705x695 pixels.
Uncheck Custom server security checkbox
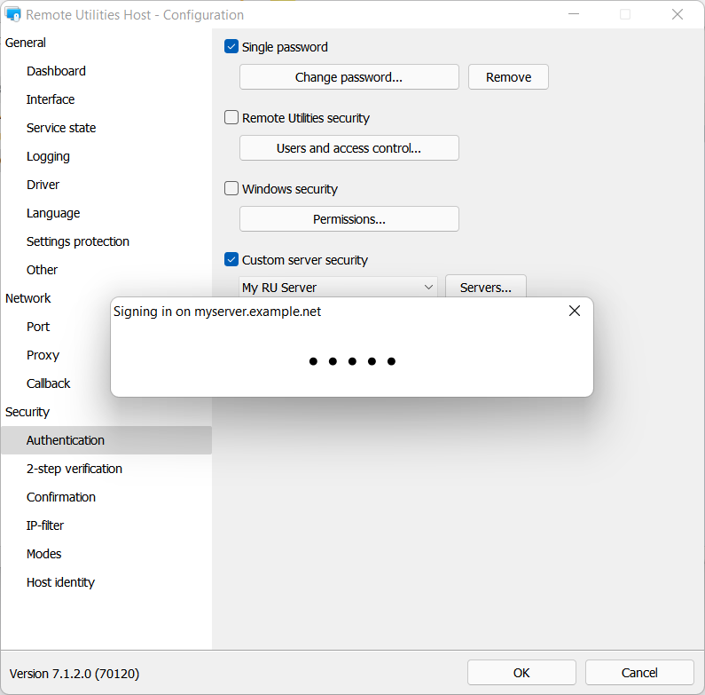(x=232, y=260)
